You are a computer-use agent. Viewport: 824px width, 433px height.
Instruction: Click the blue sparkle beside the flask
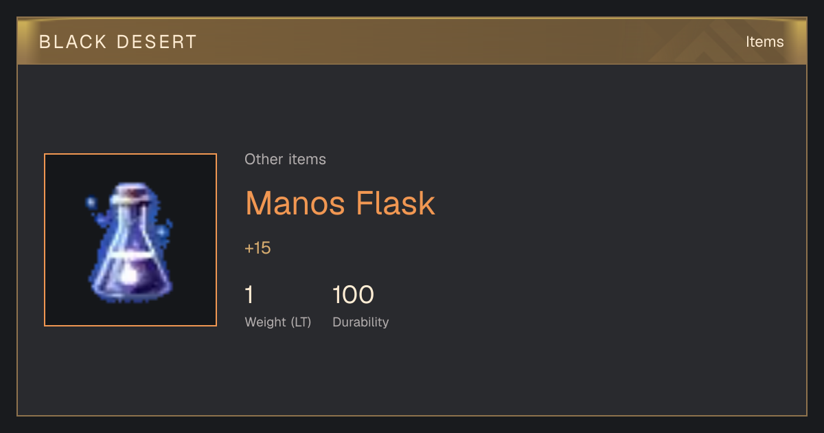[x=91, y=203]
